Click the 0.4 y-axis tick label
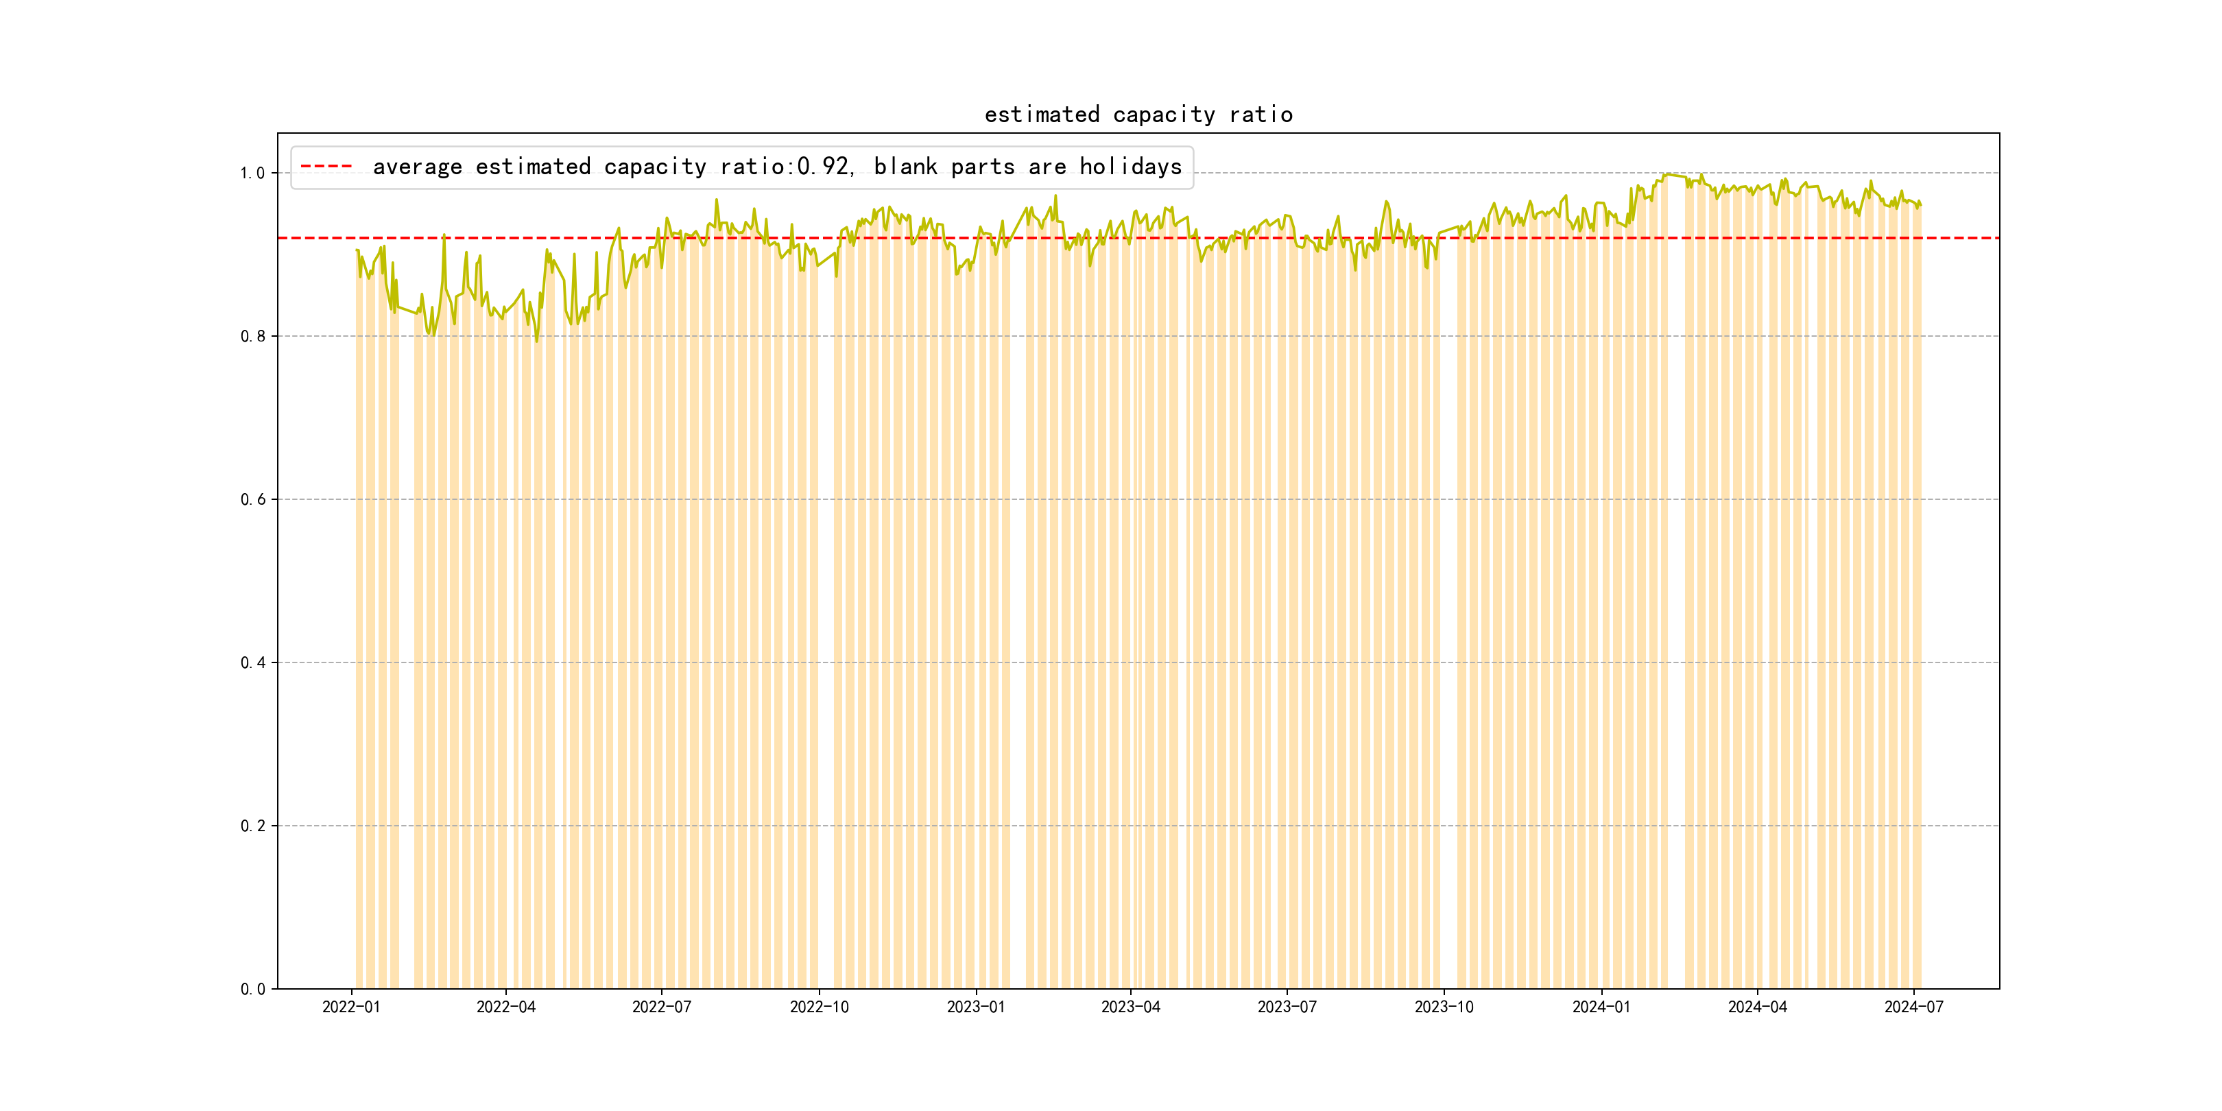The width and height of the screenshot is (2222, 1111). tap(253, 662)
